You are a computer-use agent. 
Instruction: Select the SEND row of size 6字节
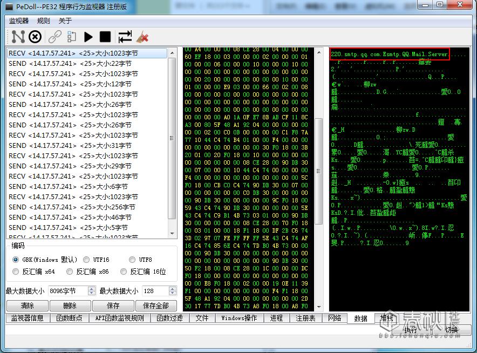click(87, 187)
